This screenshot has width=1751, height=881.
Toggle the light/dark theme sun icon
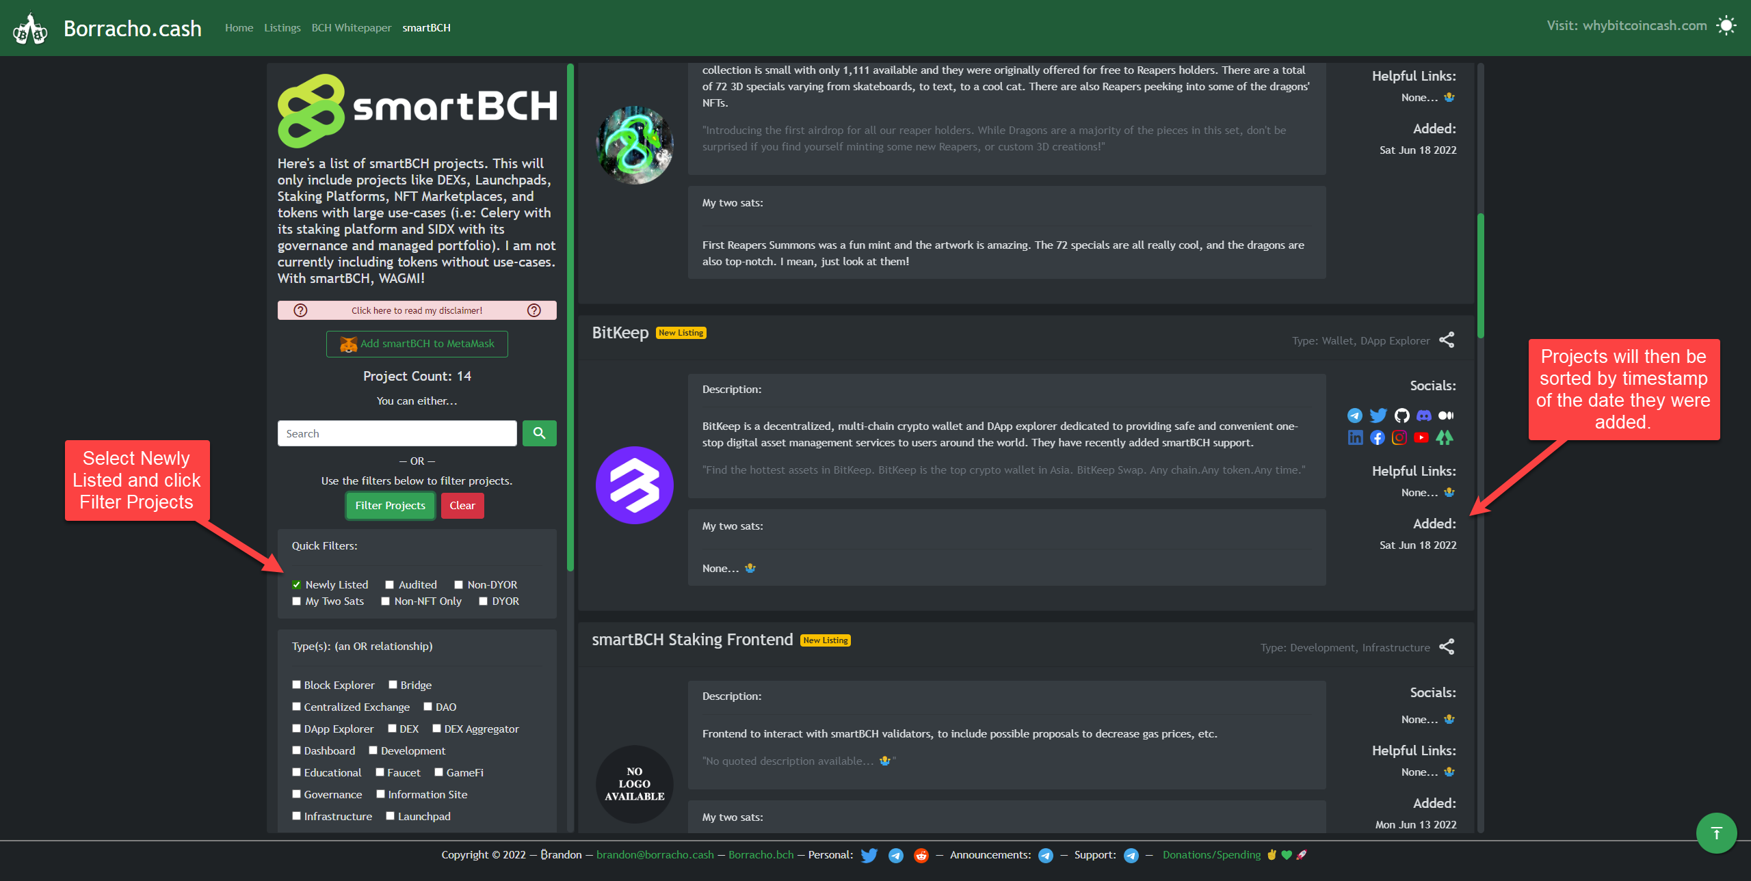click(1726, 26)
